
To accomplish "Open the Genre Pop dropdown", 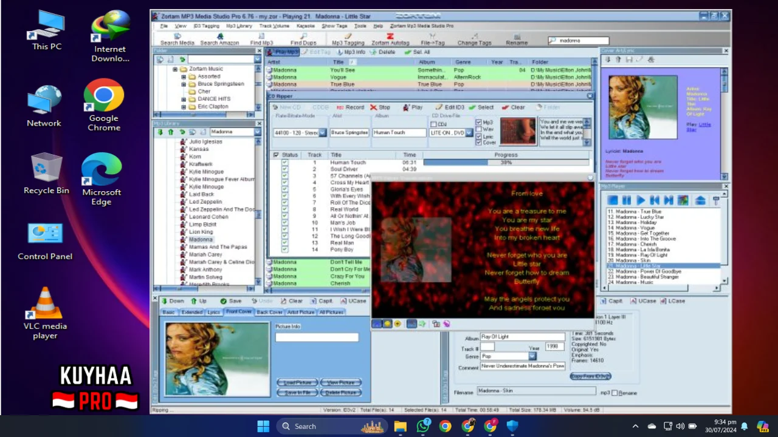I will pyautogui.click(x=532, y=356).
